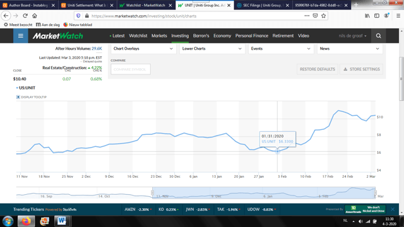Click the KO trending ticker

pyautogui.click(x=169, y=209)
